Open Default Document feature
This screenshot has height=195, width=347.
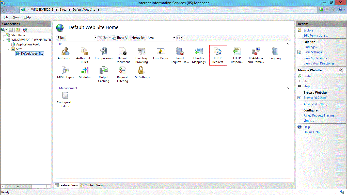pyautogui.click(x=123, y=55)
